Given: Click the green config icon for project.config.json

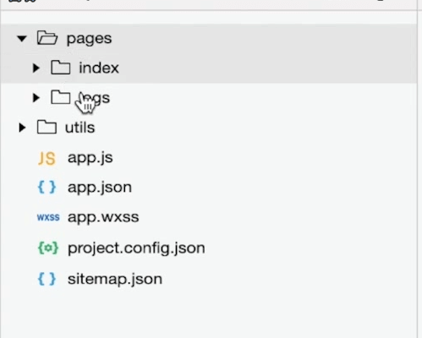Looking at the screenshot, I should tap(48, 248).
